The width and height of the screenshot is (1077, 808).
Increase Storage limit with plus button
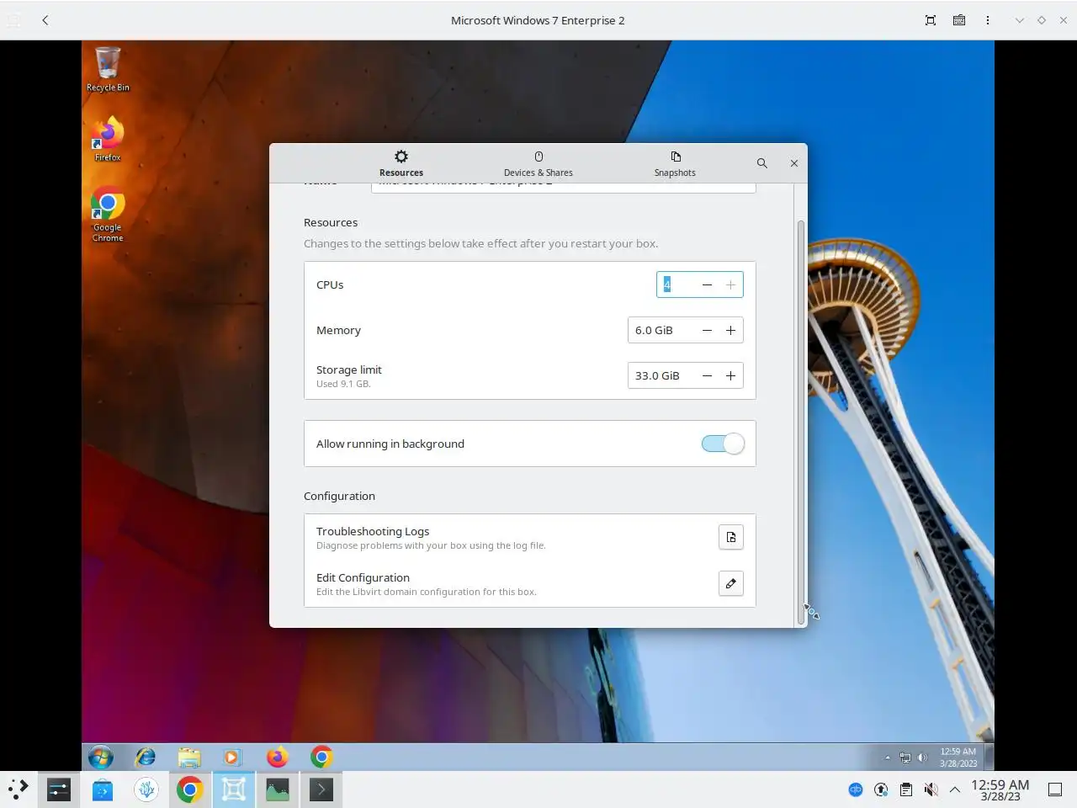pyautogui.click(x=730, y=375)
